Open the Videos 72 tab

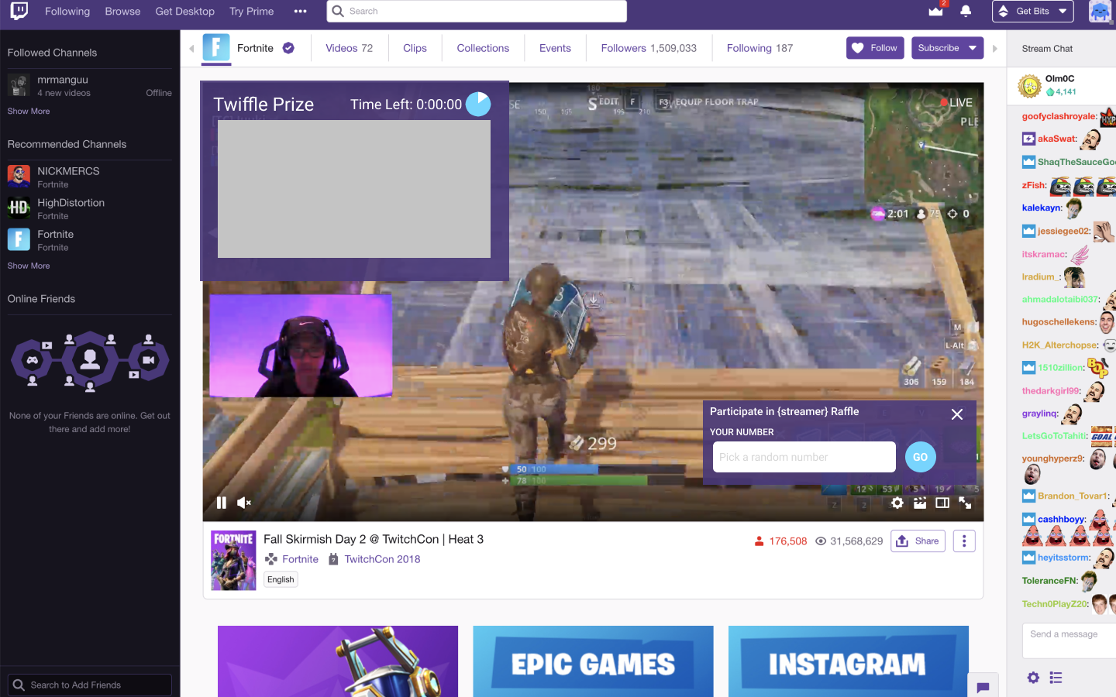click(x=349, y=48)
